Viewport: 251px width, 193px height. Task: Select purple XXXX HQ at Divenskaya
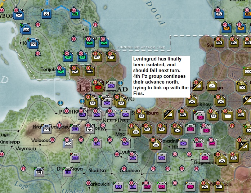[x=68, y=172]
